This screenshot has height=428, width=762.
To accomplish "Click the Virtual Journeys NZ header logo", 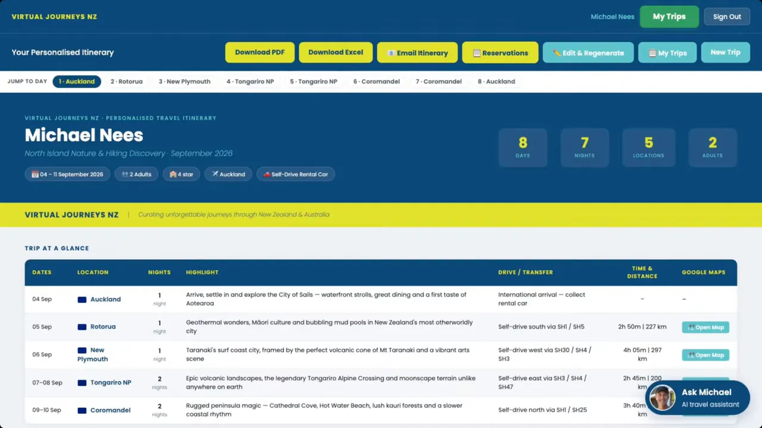I will (x=54, y=17).
